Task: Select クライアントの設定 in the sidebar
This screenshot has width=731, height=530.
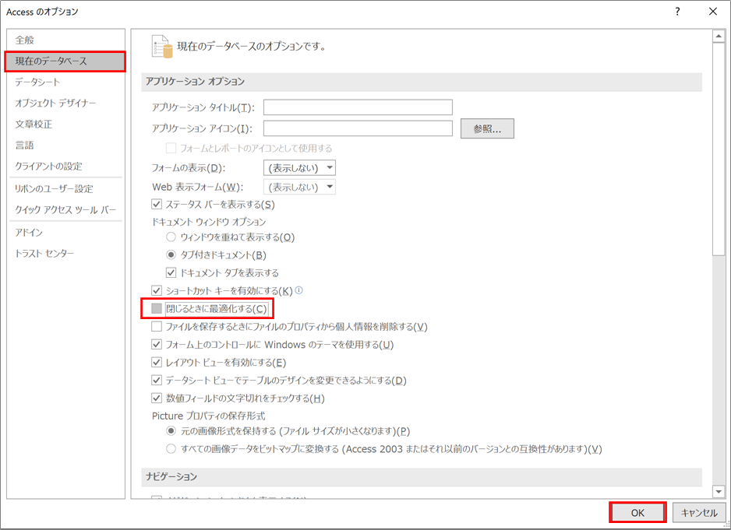Action: tap(65, 167)
